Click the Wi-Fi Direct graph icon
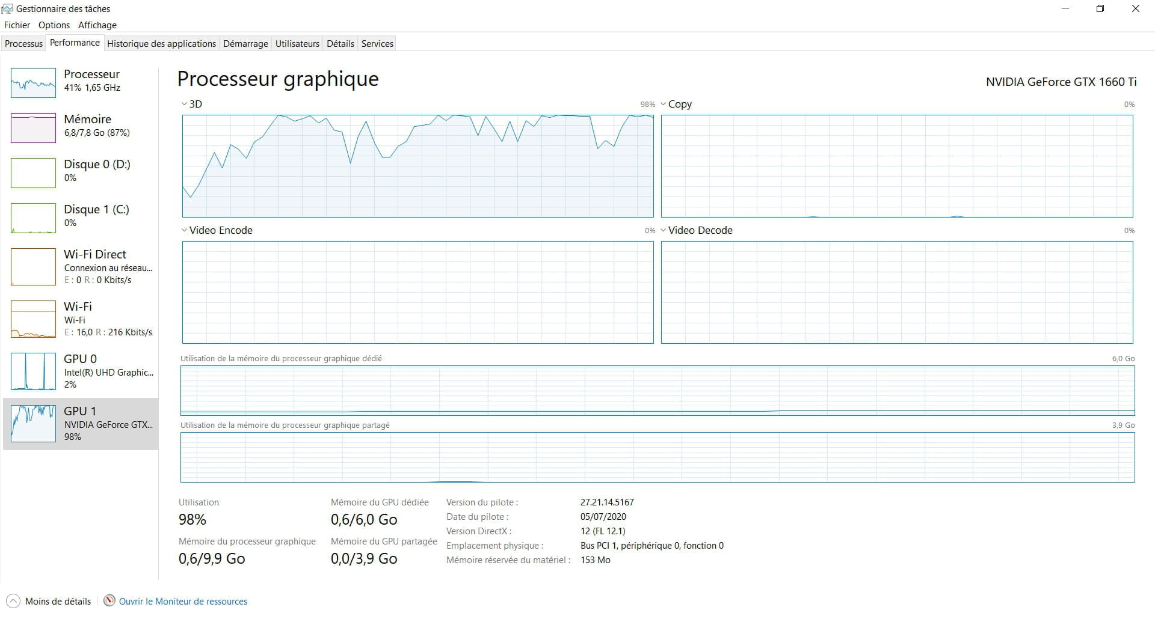1155x619 pixels. pos(33,267)
